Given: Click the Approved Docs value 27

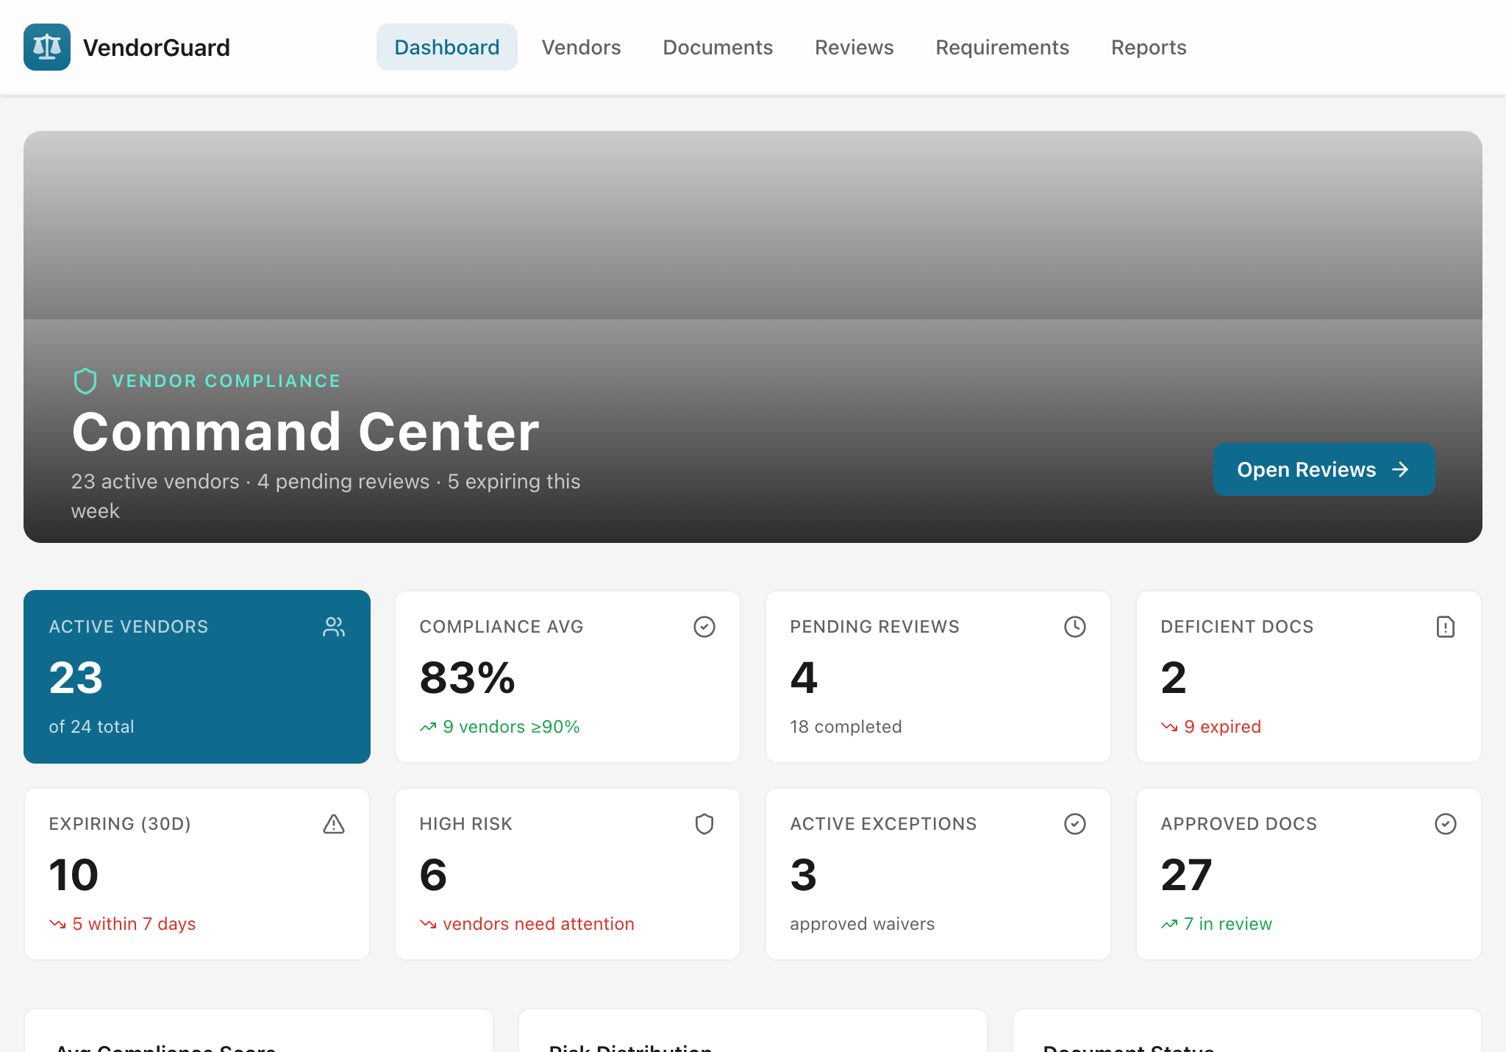Looking at the screenshot, I should (x=1187, y=875).
